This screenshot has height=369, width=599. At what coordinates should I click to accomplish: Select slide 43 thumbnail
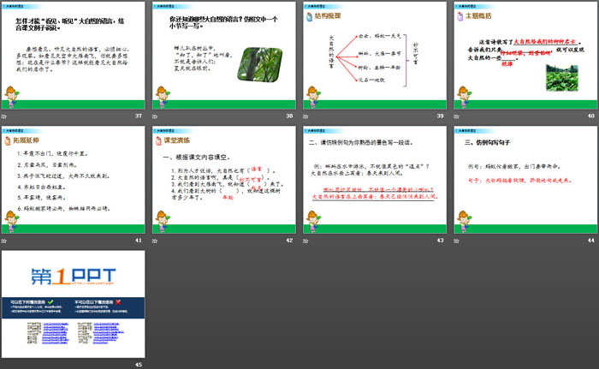point(371,181)
